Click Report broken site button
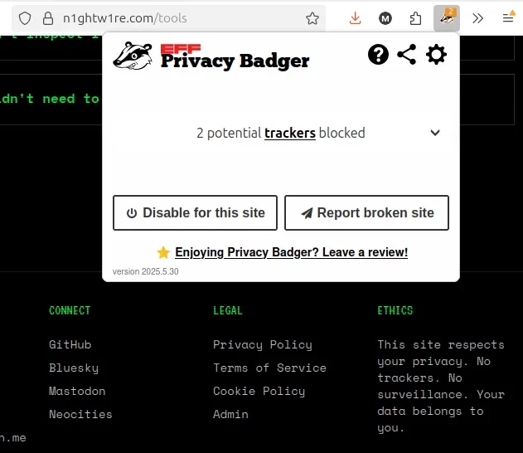 [x=366, y=212]
